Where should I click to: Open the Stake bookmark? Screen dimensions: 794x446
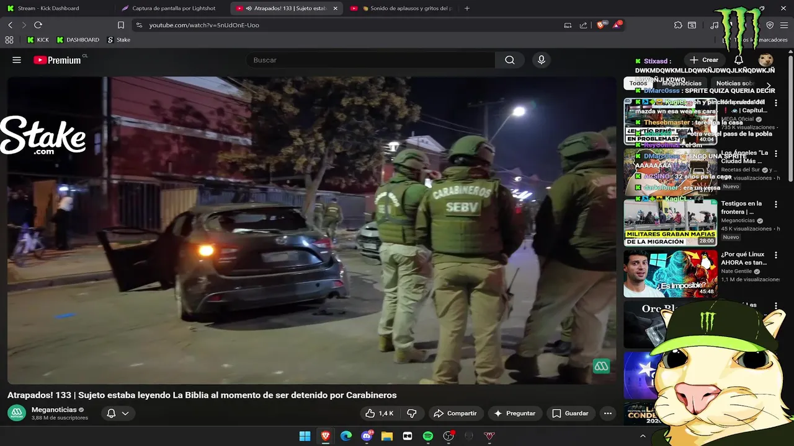click(119, 40)
